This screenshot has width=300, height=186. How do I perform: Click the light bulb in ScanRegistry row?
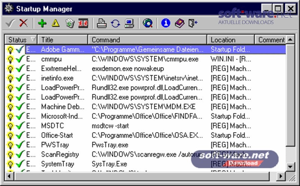(10, 154)
